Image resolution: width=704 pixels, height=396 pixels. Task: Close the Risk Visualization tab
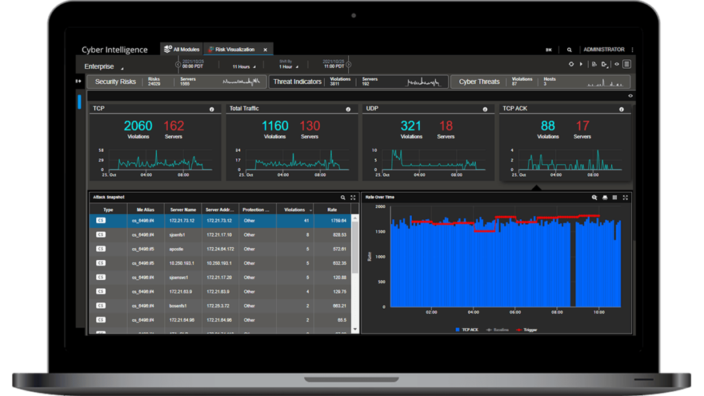point(265,49)
